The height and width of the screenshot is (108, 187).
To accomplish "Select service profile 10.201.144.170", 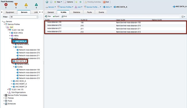I will [17, 90].
